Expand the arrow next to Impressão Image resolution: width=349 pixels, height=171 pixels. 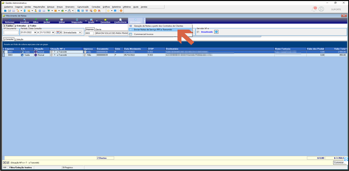(x=86, y=21)
